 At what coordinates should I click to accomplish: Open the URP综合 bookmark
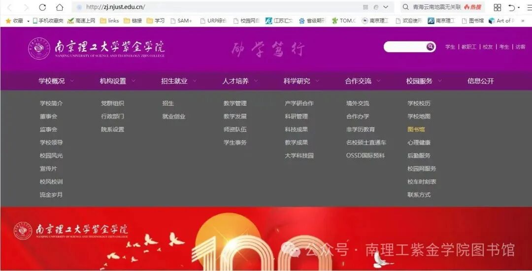213,21
